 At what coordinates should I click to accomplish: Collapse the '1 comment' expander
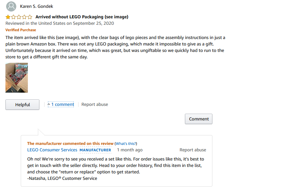click(61, 105)
